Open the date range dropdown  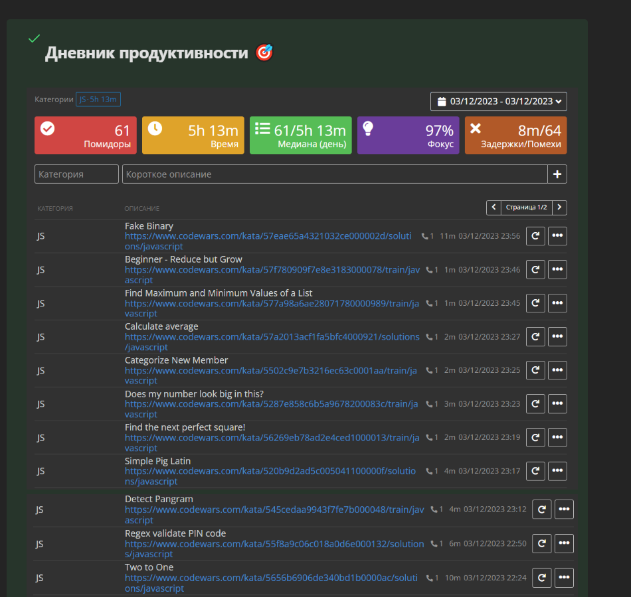pyautogui.click(x=498, y=101)
